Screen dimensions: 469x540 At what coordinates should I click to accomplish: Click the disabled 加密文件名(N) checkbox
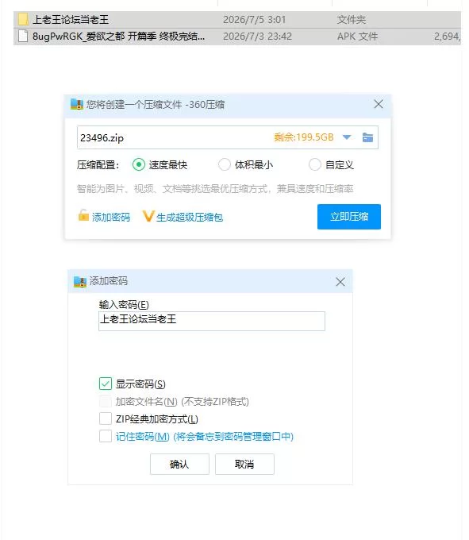point(106,401)
